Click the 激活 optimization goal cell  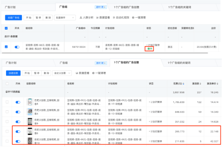point(170,47)
